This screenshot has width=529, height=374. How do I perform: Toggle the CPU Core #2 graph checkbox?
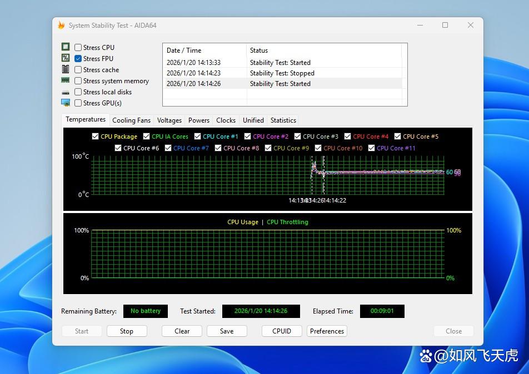click(x=248, y=136)
